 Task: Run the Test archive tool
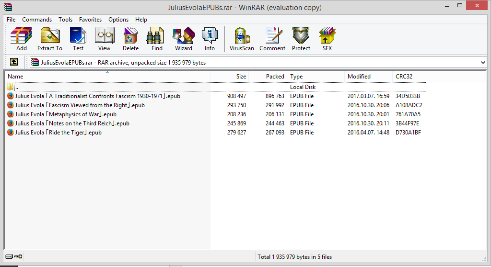[x=78, y=39]
